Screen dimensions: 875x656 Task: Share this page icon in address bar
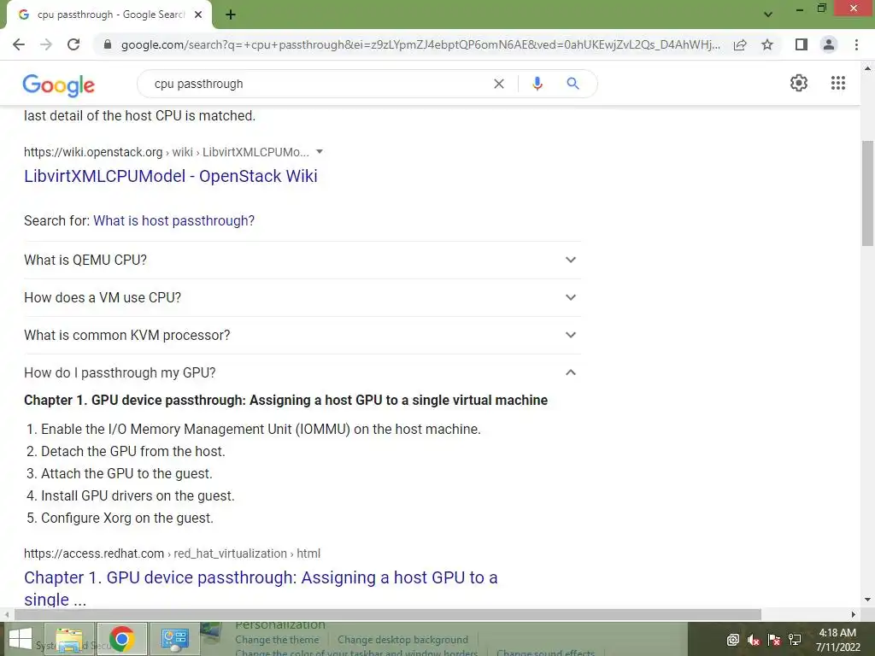740,44
